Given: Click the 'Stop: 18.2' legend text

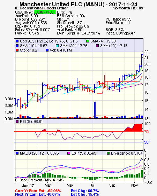Looking at the screenshot, I should tap(29, 50).
